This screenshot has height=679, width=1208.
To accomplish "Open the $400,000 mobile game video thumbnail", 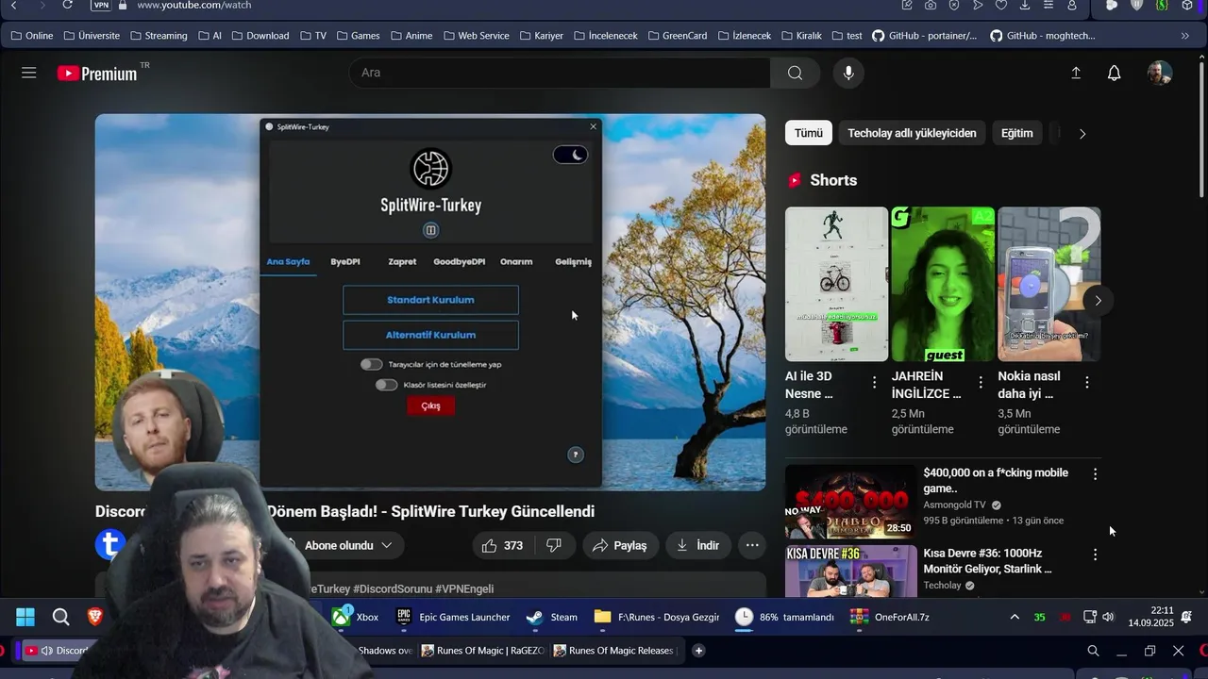I will tap(850, 502).
